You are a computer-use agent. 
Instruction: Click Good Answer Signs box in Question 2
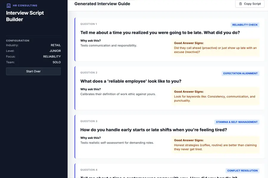coord(215,96)
